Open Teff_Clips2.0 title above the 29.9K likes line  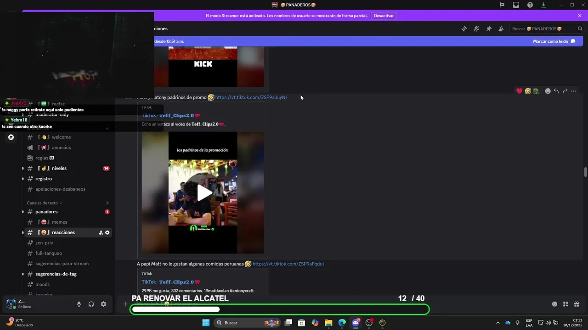171,282
